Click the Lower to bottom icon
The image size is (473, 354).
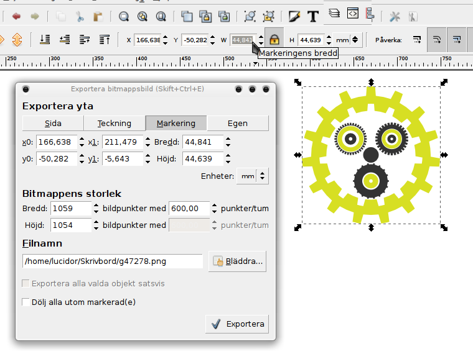(x=45, y=40)
